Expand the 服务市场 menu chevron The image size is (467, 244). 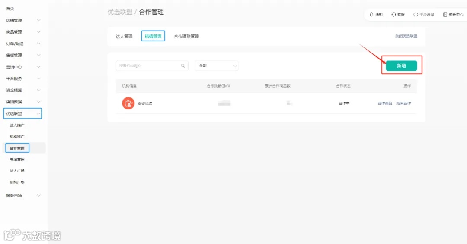(x=38, y=195)
